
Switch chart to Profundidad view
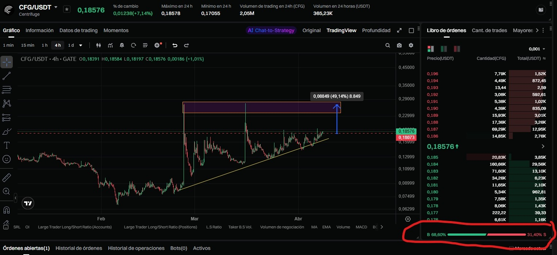coord(376,30)
